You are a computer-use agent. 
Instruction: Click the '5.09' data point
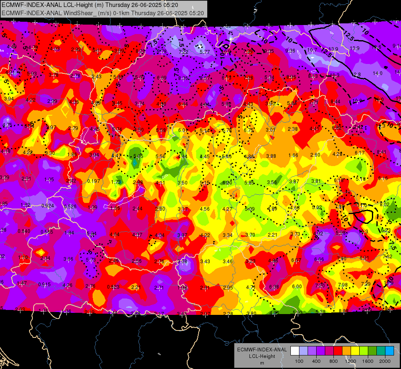click(249, 209)
